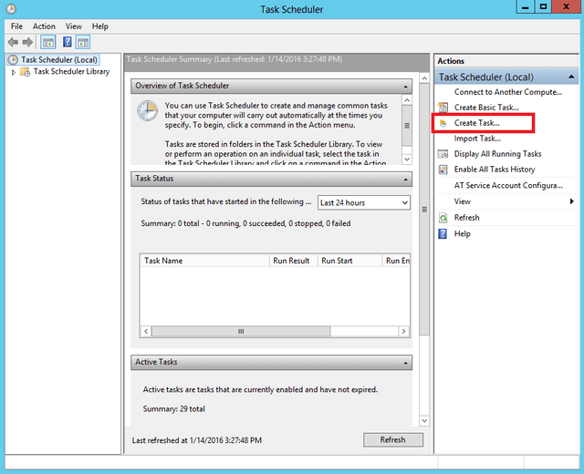
Task: Click the Task Scheduler Library folder icon
Action: [x=25, y=71]
